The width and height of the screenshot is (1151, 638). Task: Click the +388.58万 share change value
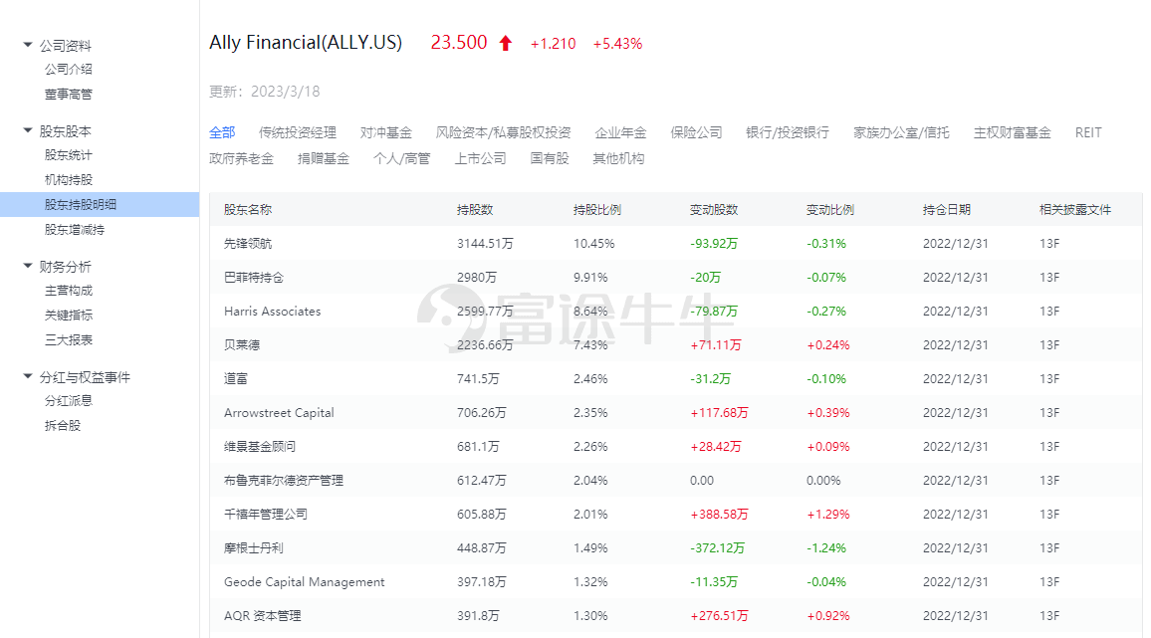click(x=719, y=514)
